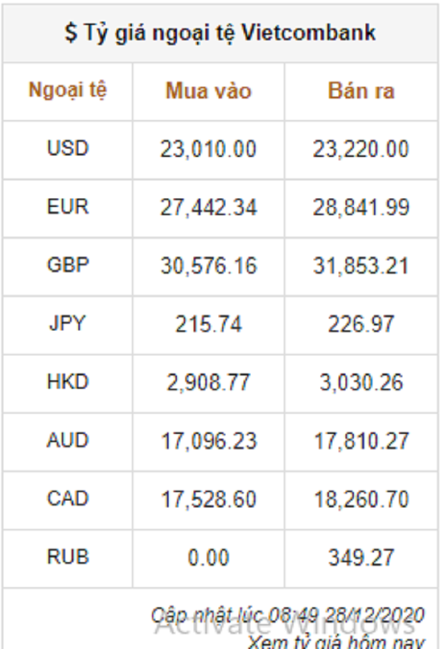Click the 'Ngoại tệ' column header

(67, 90)
